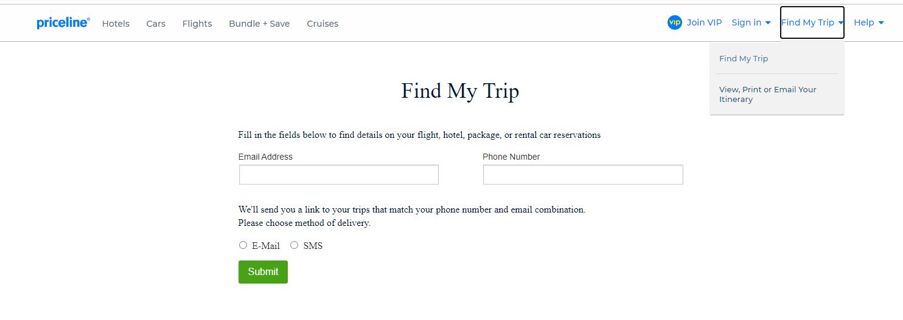Click the Phone Number field label
The width and height of the screenshot is (903, 320).
(511, 157)
